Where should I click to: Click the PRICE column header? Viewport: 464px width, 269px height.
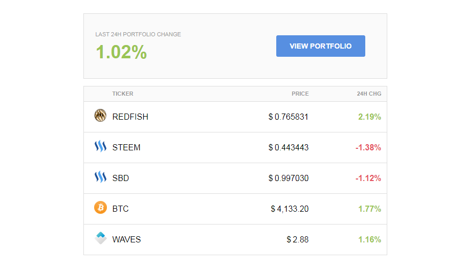[300, 94]
